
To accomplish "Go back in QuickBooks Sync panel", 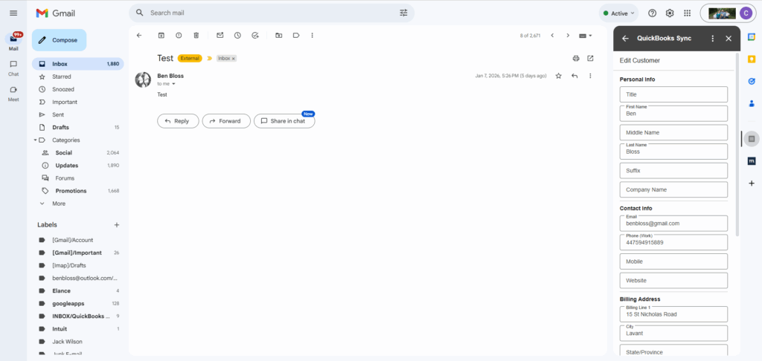I will tap(625, 39).
